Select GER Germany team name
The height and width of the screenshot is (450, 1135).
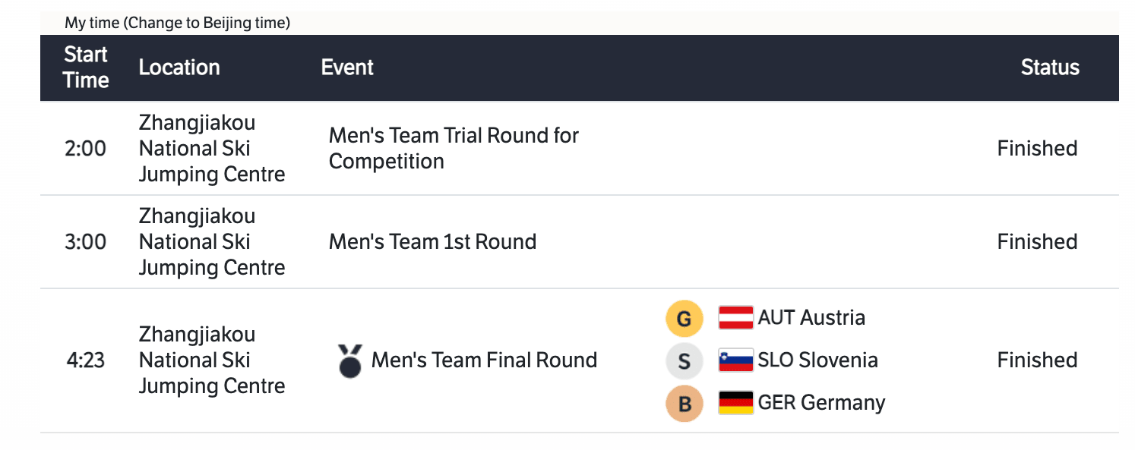click(x=821, y=402)
